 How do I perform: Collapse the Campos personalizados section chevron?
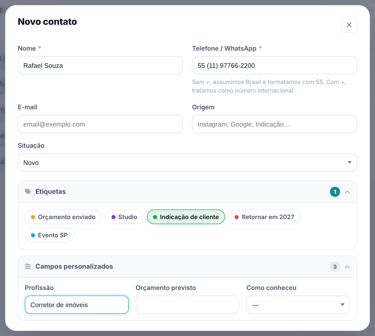tap(347, 267)
